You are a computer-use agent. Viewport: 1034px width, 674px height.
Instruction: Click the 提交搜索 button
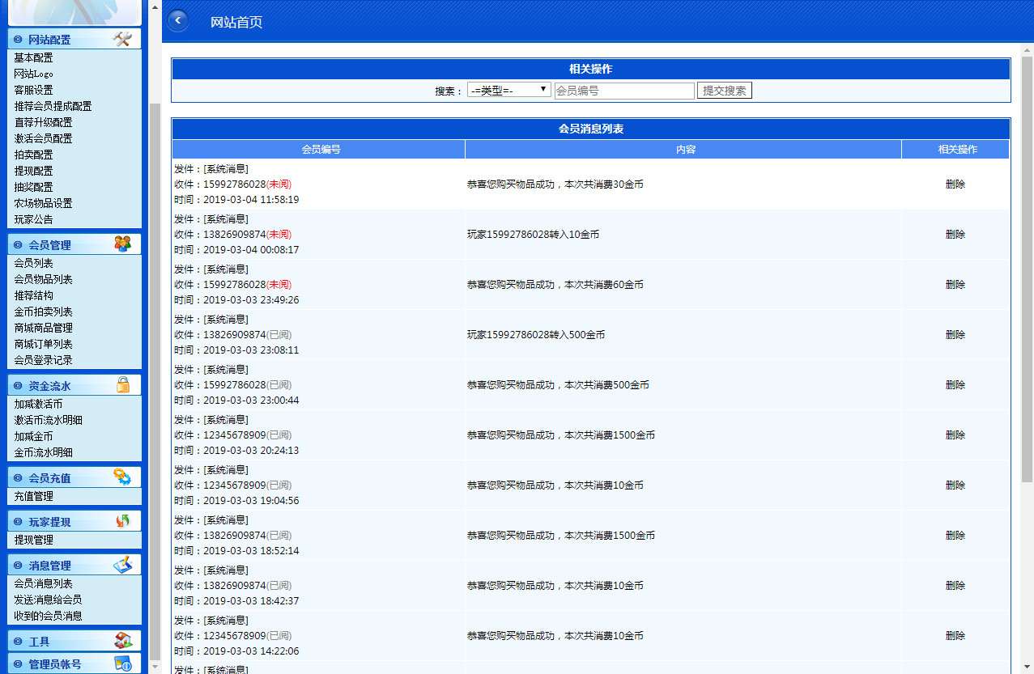click(724, 91)
